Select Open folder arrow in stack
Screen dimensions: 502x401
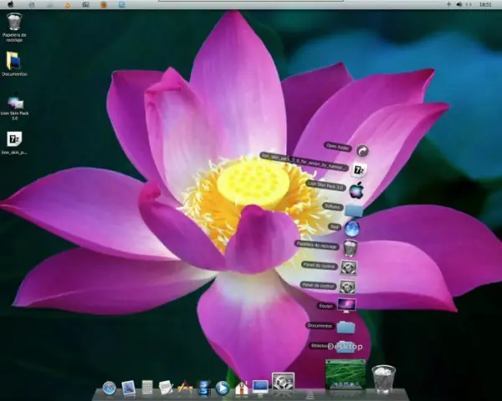pos(362,150)
